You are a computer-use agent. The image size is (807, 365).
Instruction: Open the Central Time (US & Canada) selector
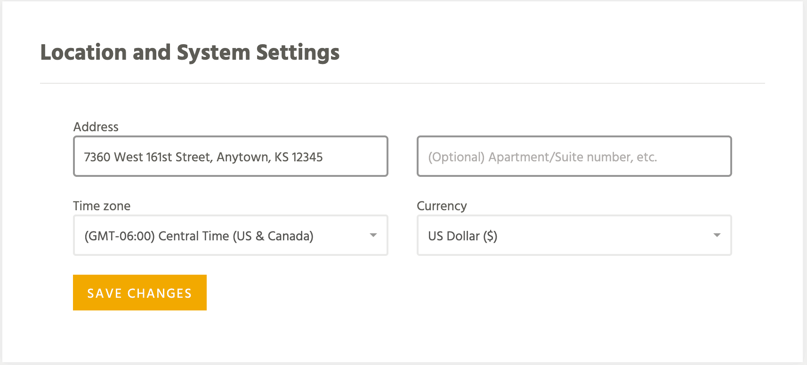tap(231, 235)
